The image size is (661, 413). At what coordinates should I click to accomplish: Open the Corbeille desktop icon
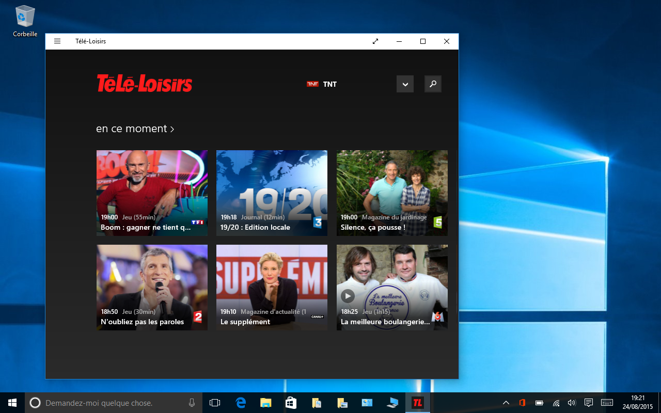[25, 21]
